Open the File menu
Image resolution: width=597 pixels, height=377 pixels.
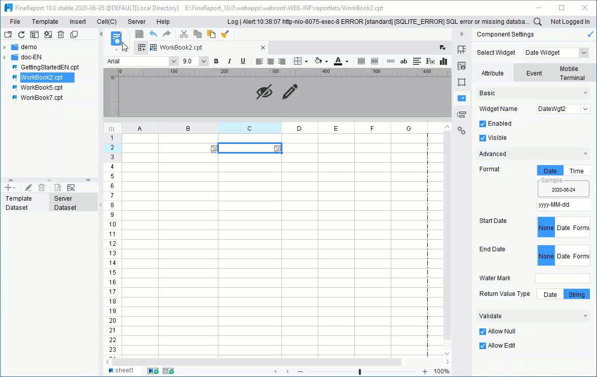pyautogui.click(x=15, y=22)
